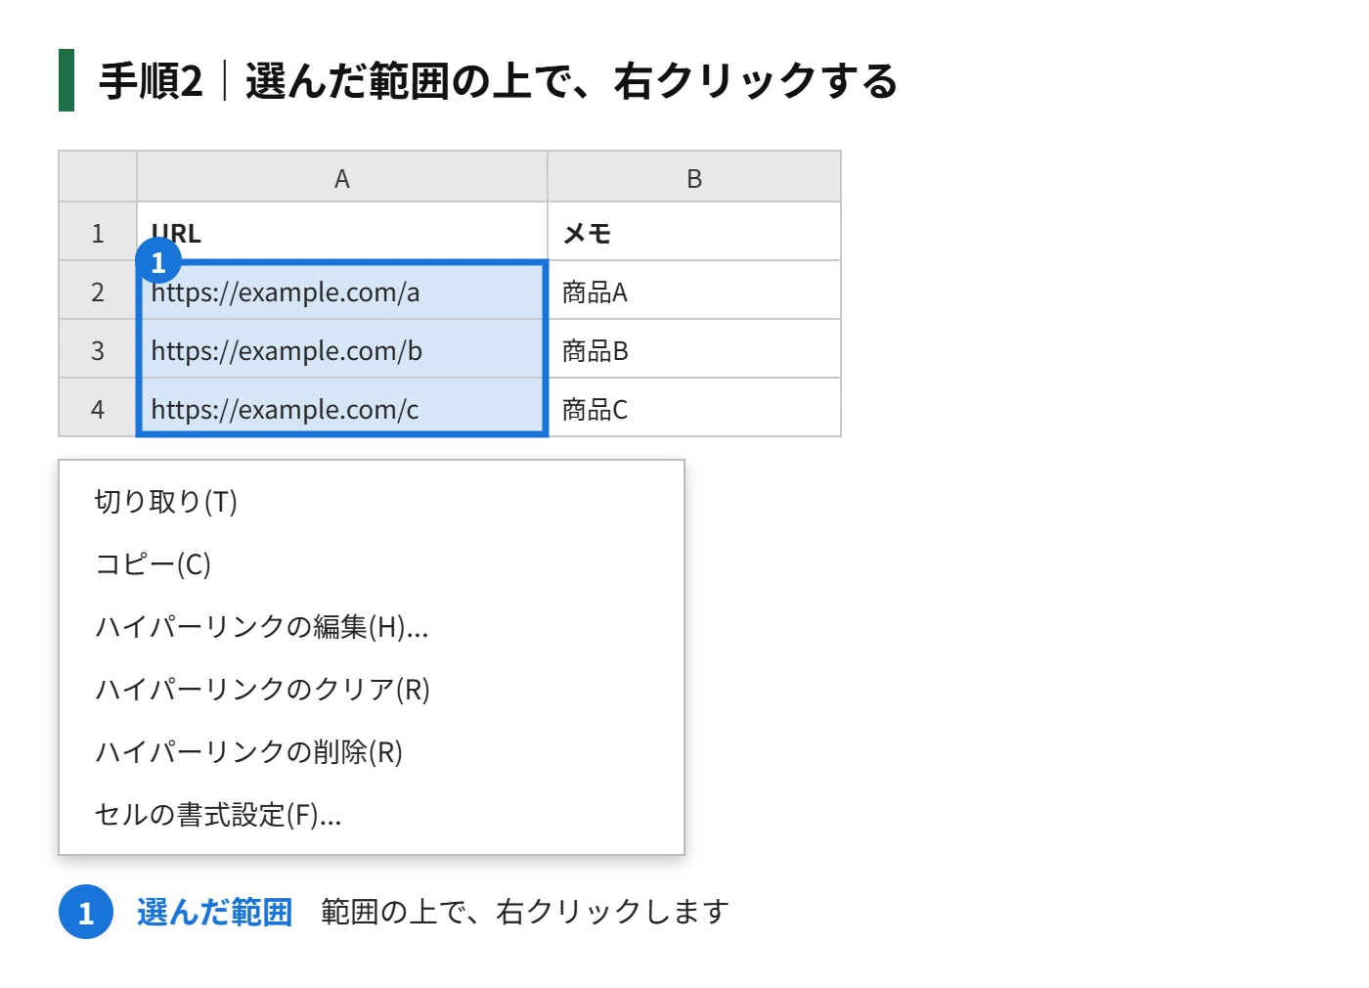
Task: Click cell containing https://example.com/b
Action: coord(342,349)
